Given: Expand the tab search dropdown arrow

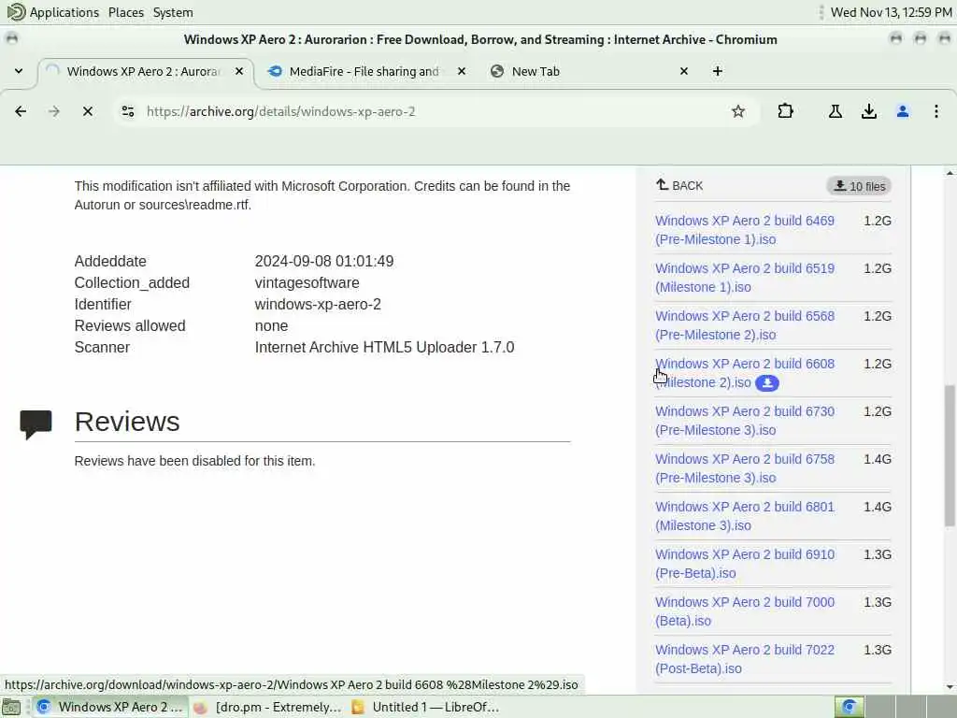Looking at the screenshot, I should click(x=19, y=71).
